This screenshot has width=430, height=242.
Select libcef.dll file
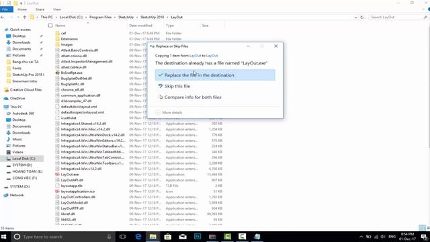pos(68,214)
